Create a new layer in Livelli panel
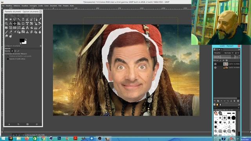 point(215,101)
